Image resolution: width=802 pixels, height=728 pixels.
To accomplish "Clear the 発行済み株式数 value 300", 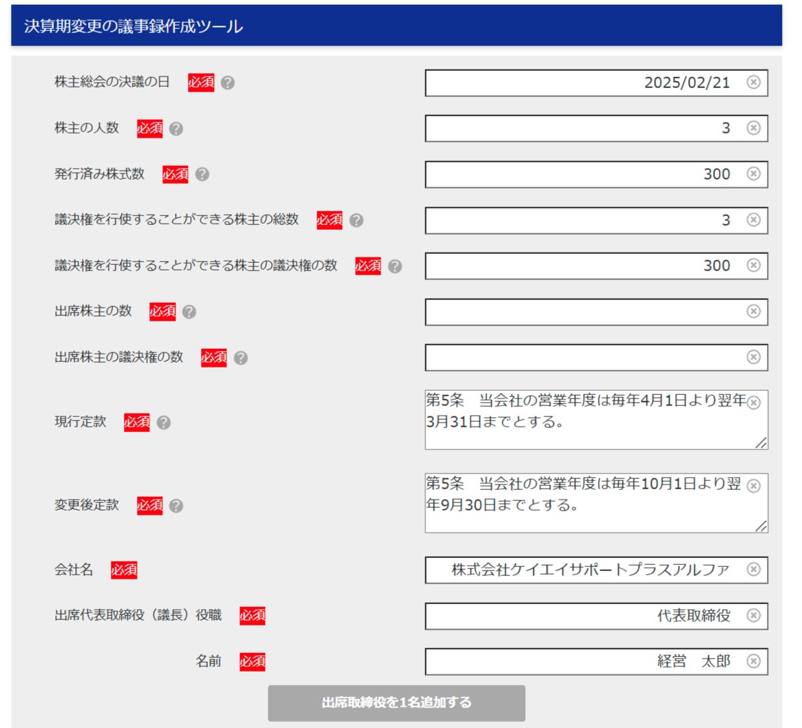I will 753,174.
